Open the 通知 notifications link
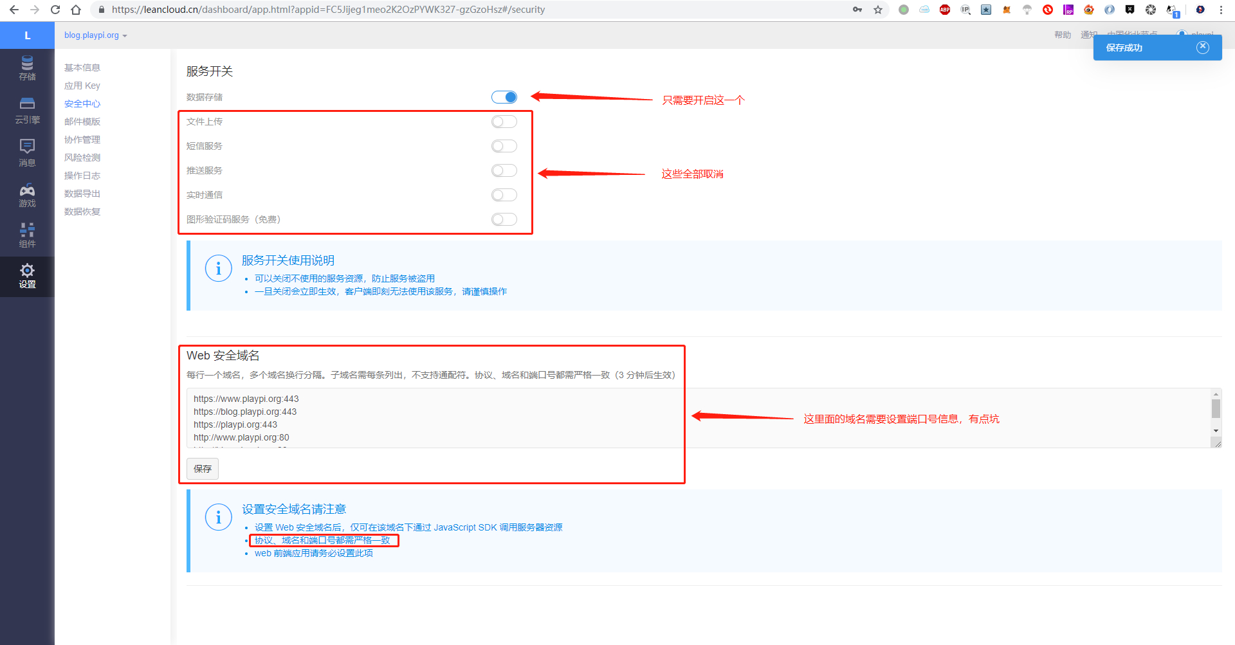 click(x=1089, y=35)
